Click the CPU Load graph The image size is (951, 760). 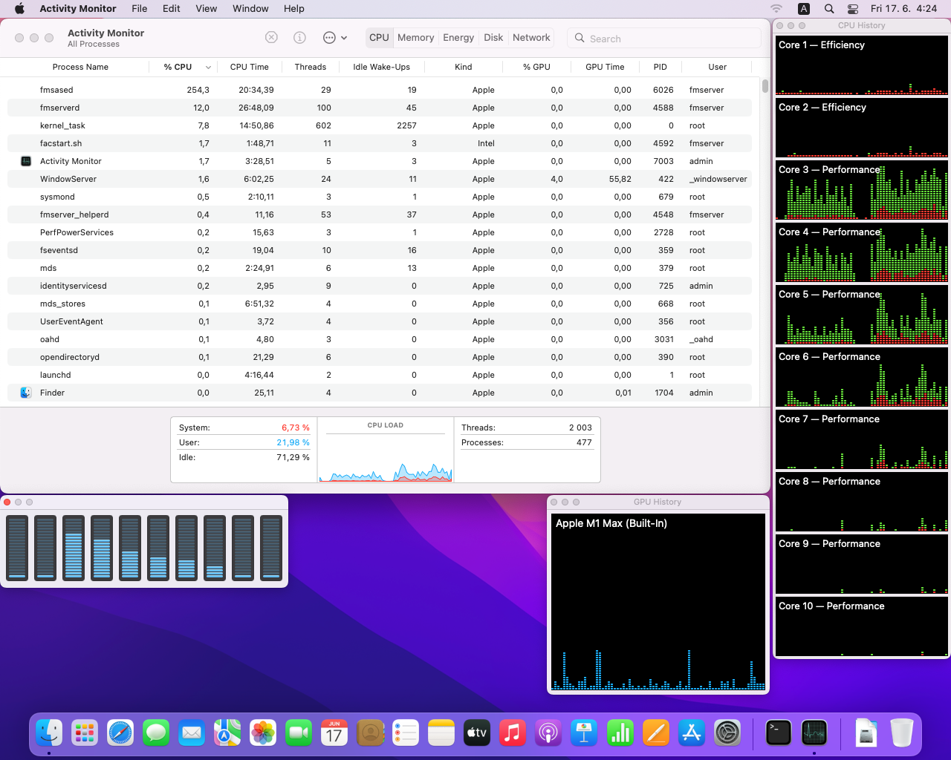(386, 456)
